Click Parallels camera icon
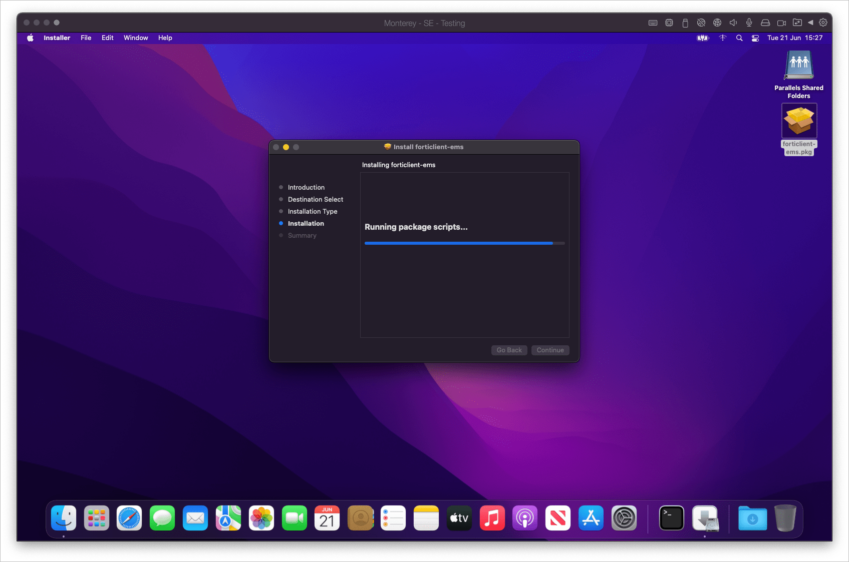The height and width of the screenshot is (562, 849). coord(781,23)
